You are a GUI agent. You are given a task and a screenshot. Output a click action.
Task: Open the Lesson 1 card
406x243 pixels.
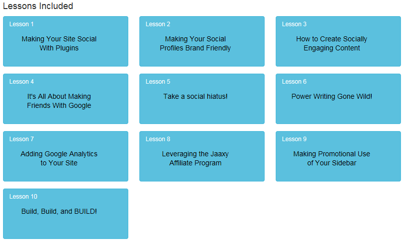(65, 41)
